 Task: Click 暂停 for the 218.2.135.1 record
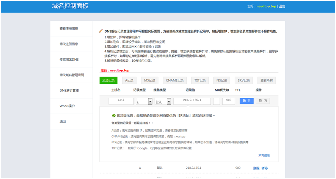(265, 168)
